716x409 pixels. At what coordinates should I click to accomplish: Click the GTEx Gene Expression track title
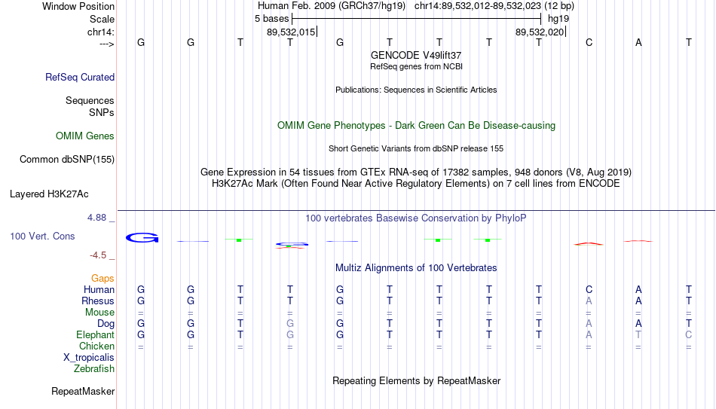[x=416, y=172]
